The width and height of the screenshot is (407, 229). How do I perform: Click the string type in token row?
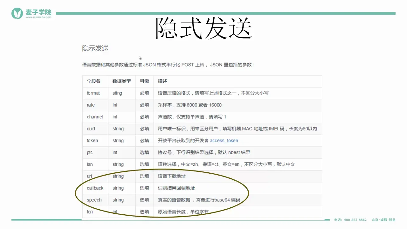click(118, 141)
